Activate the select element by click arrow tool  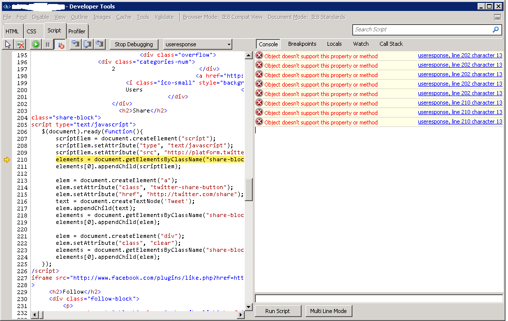click(x=8, y=44)
